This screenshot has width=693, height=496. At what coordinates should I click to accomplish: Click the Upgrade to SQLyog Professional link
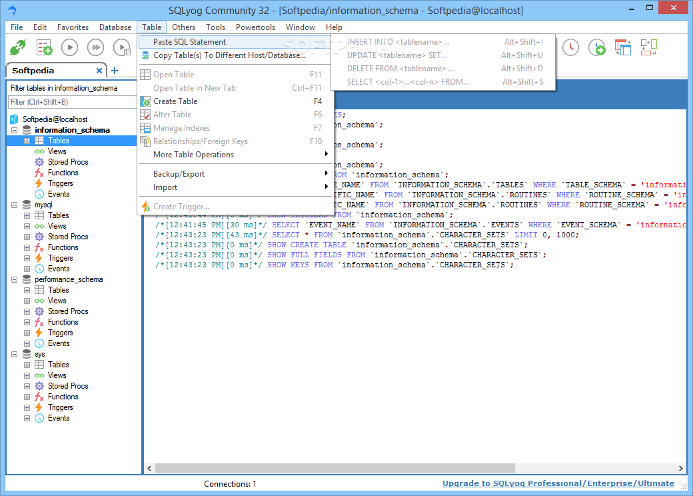(x=558, y=483)
